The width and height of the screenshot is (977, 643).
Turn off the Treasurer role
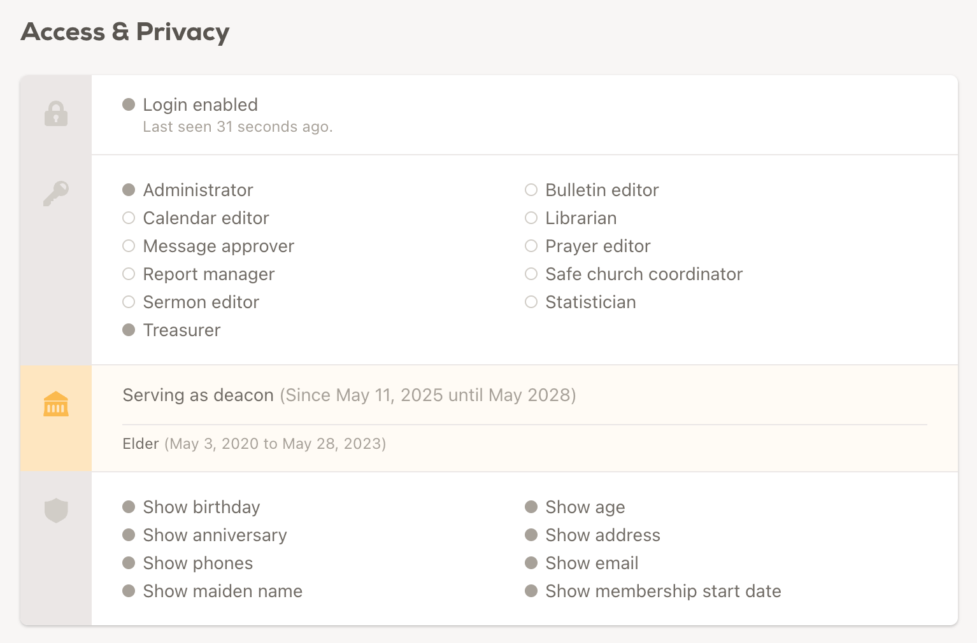[x=129, y=330]
